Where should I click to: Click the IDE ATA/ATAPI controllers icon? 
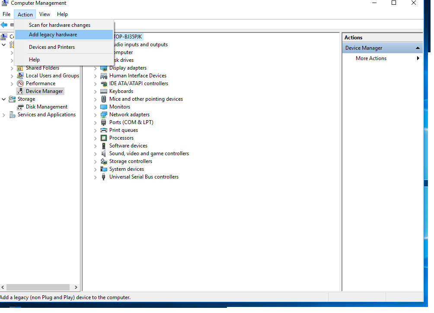click(x=104, y=83)
